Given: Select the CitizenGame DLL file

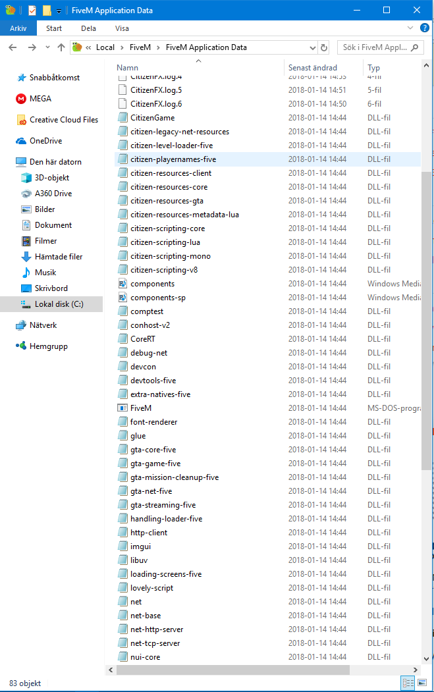Looking at the screenshot, I should coord(267,118).
